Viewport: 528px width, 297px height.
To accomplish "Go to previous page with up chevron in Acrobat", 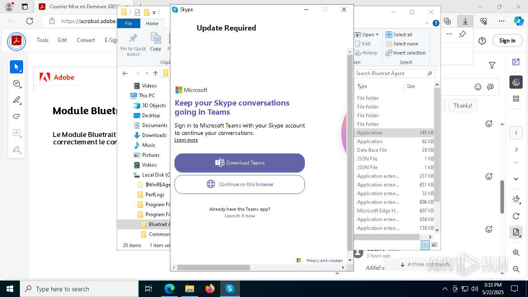I will pyautogui.click(x=516, y=163).
